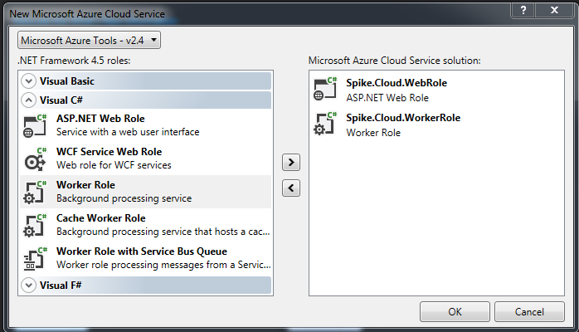Select the WCF Service Web Role entry
Viewport: 579px width, 332px height.
(145, 159)
